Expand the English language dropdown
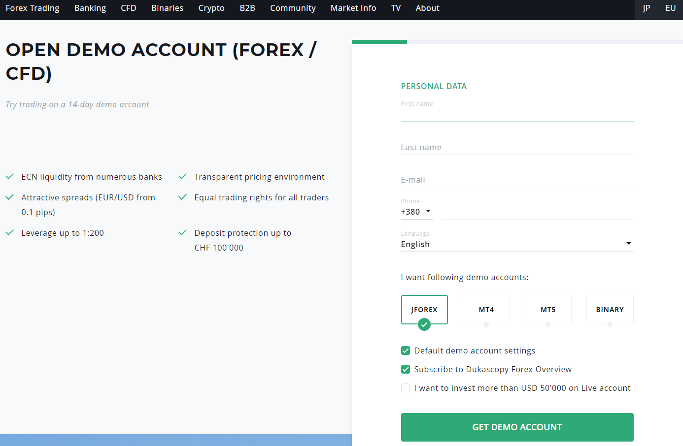The width and height of the screenshot is (683, 446). (516, 244)
